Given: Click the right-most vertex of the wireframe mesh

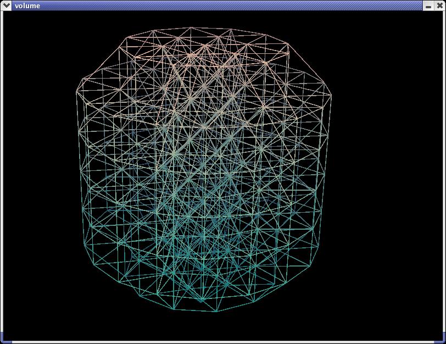Looking at the screenshot, I should [x=331, y=99].
